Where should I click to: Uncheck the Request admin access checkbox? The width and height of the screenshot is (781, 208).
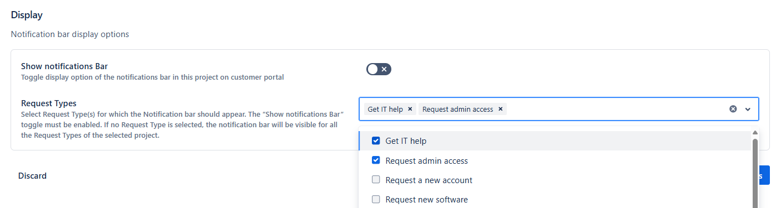click(376, 160)
